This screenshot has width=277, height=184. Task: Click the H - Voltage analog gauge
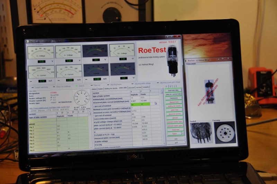coord(41,52)
